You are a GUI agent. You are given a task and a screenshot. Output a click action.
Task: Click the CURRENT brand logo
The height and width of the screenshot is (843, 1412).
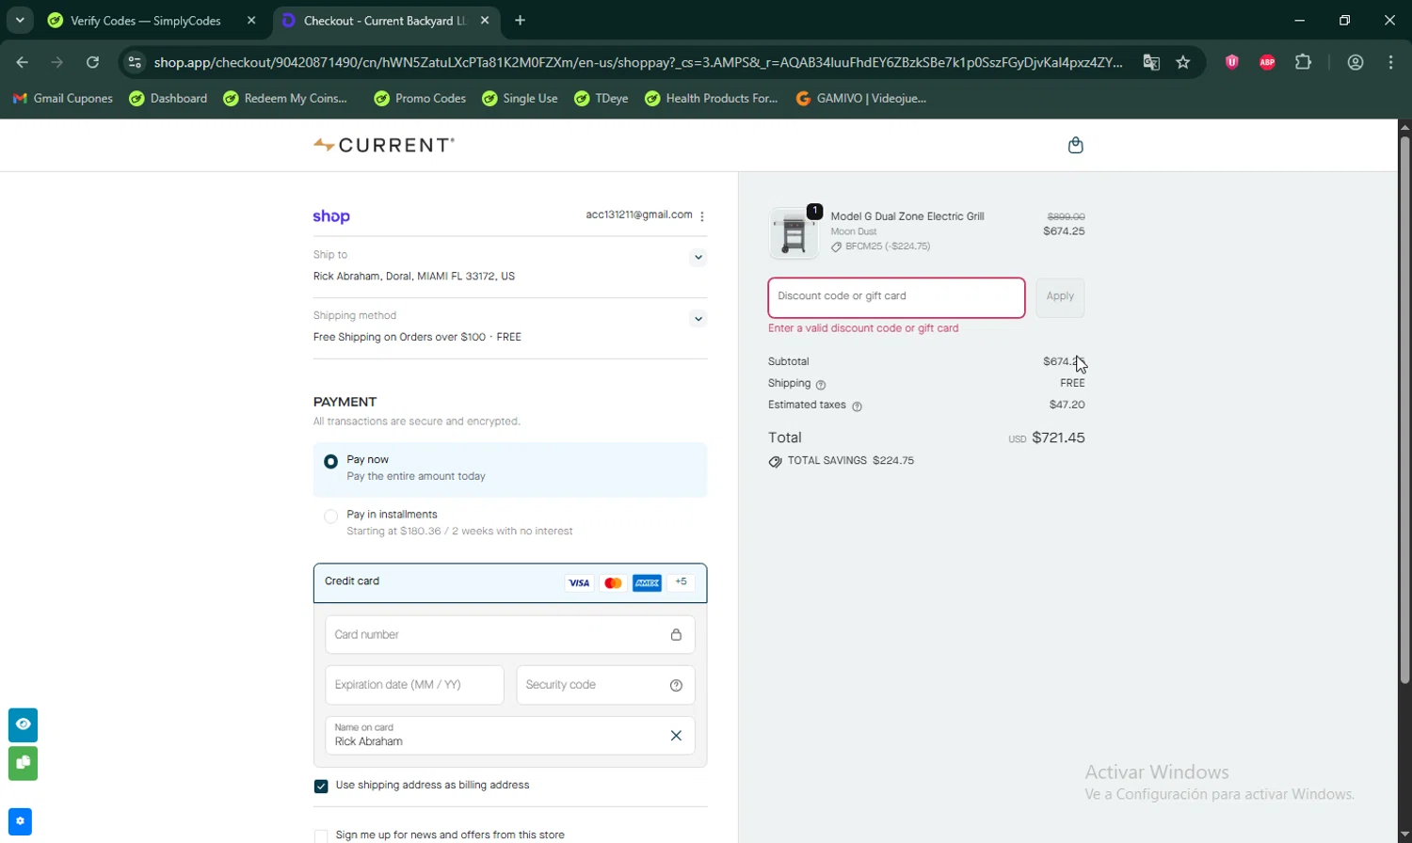[384, 145]
